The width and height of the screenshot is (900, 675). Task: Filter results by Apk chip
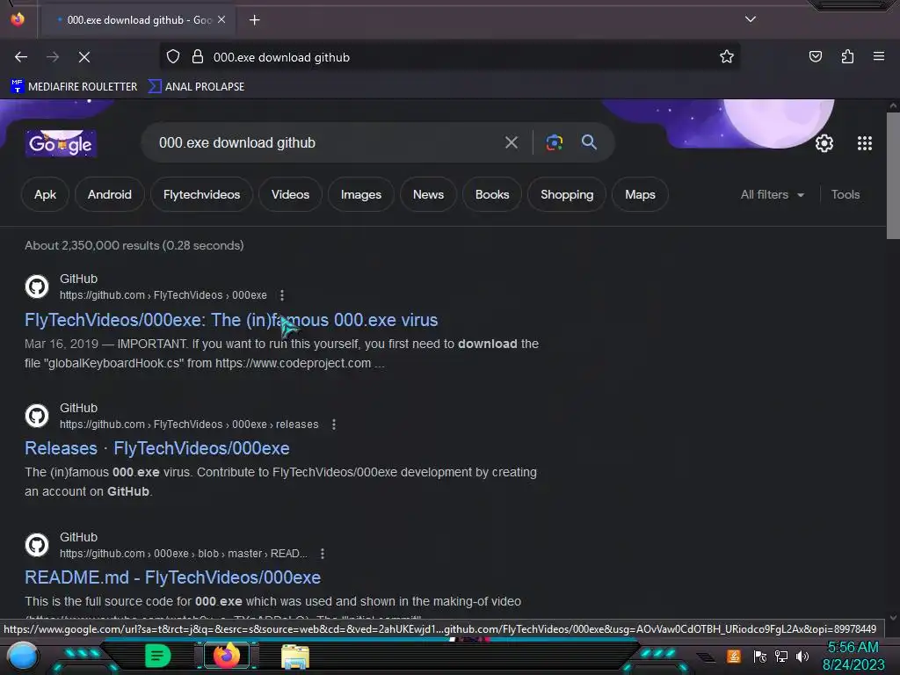pos(45,194)
